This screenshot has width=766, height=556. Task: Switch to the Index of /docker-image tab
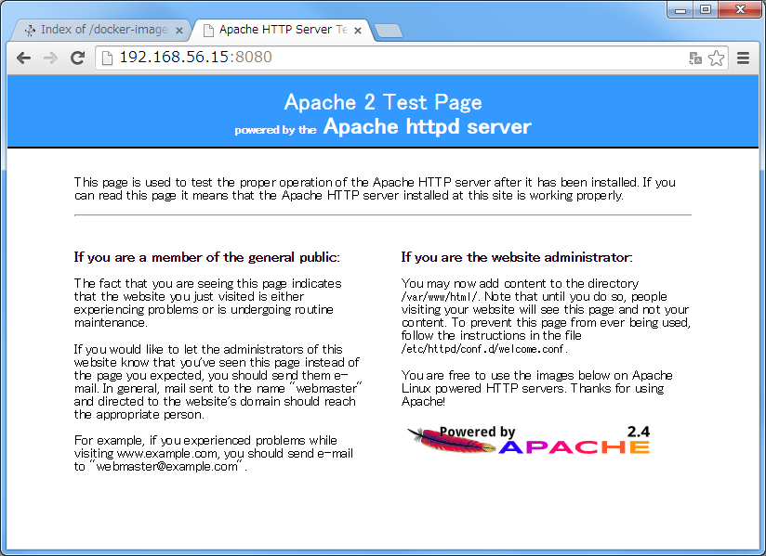click(100, 31)
